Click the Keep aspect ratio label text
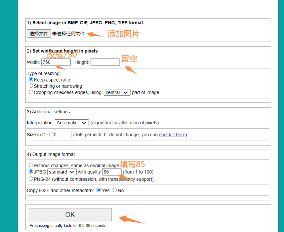The image size is (284, 232). (x=52, y=80)
